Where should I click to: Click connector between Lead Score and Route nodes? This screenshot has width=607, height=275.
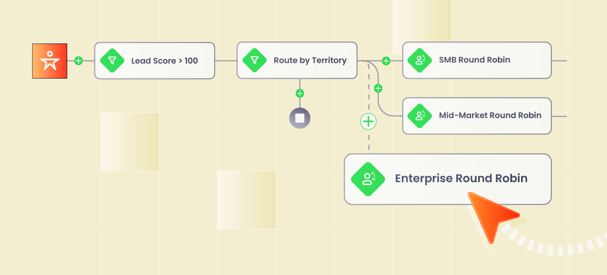226,61
